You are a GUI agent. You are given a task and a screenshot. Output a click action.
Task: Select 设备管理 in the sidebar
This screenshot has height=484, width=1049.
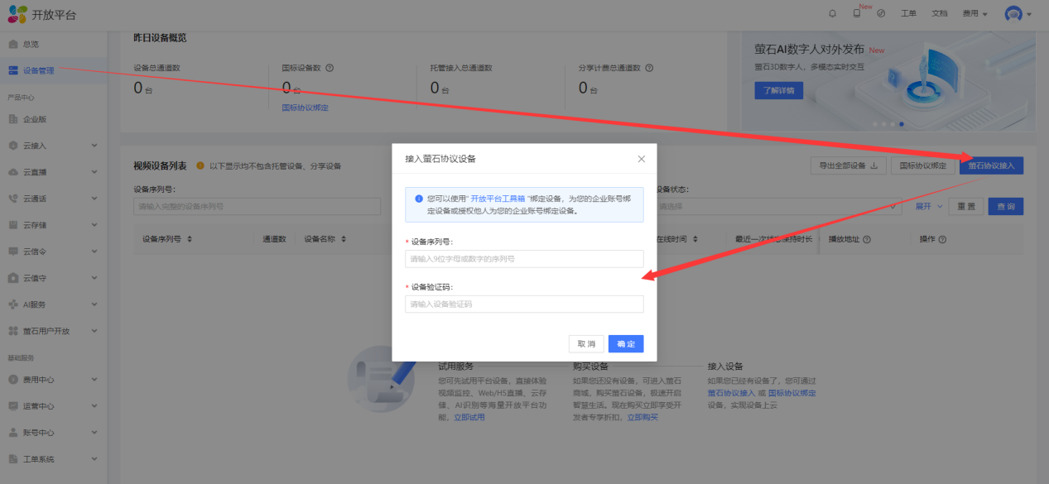pyautogui.click(x=39, y=70)
